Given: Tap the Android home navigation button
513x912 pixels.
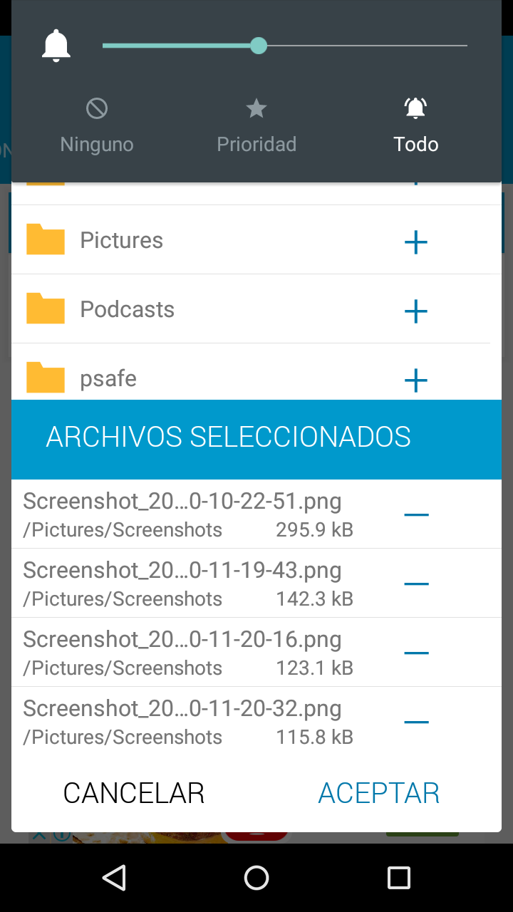Looking at the screenshot, I should [256, 878].
